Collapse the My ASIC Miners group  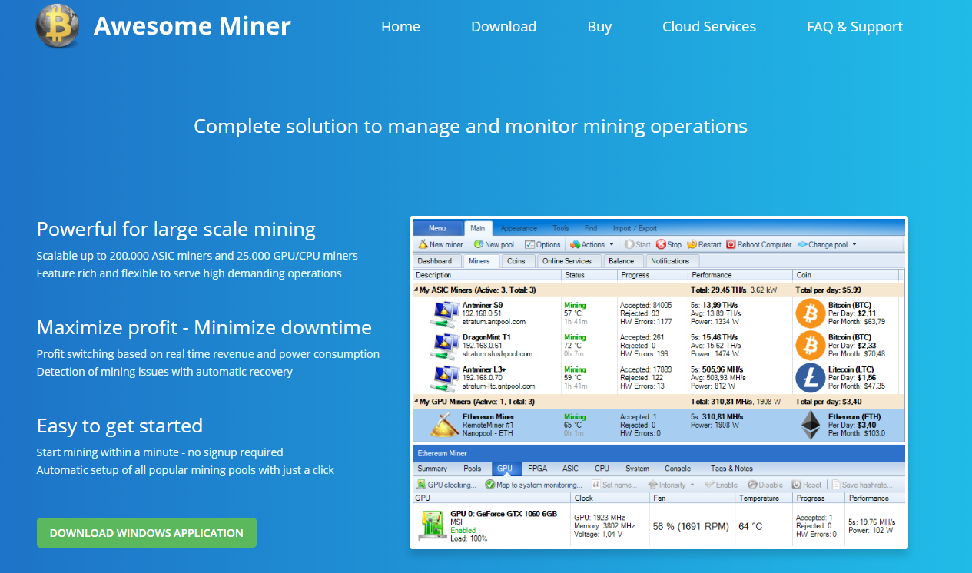coord(415,290)
